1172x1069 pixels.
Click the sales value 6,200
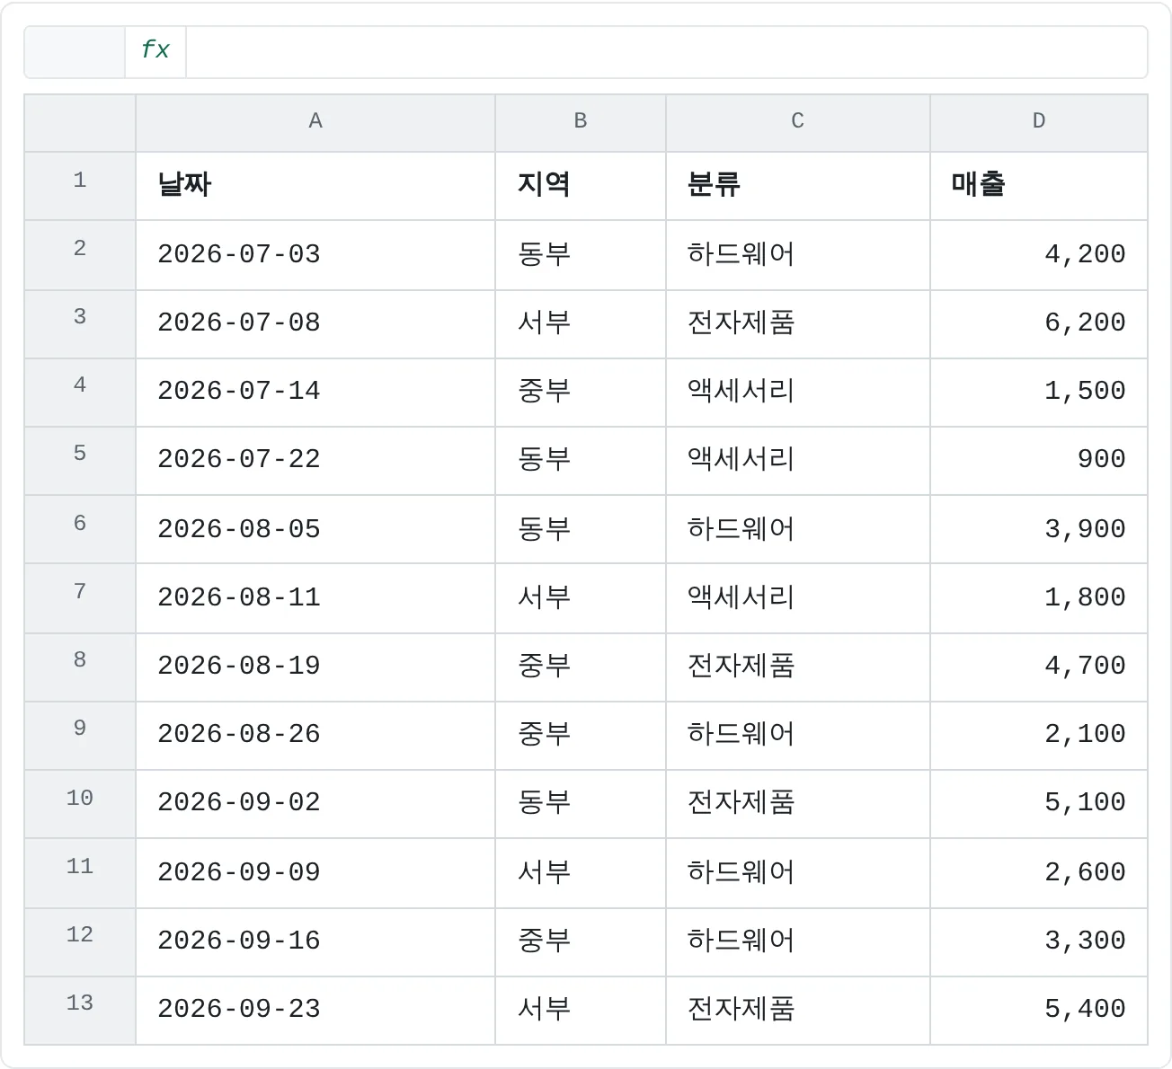tap(1039, 324)
